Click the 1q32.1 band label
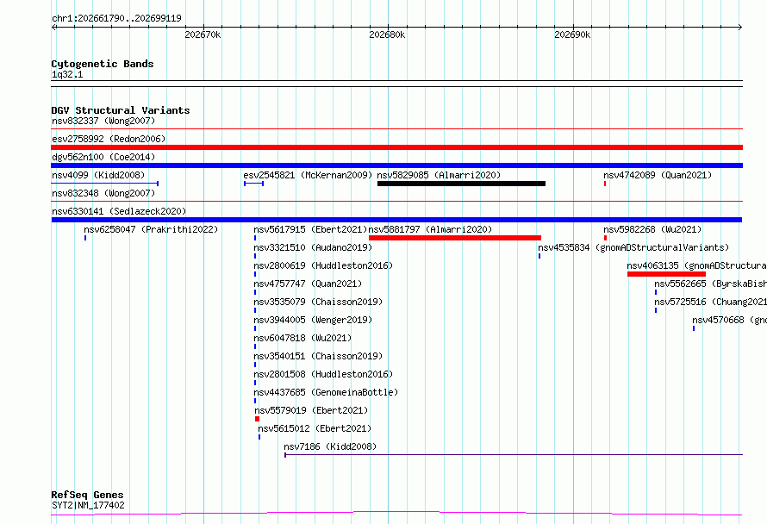 tap(67, 74)
